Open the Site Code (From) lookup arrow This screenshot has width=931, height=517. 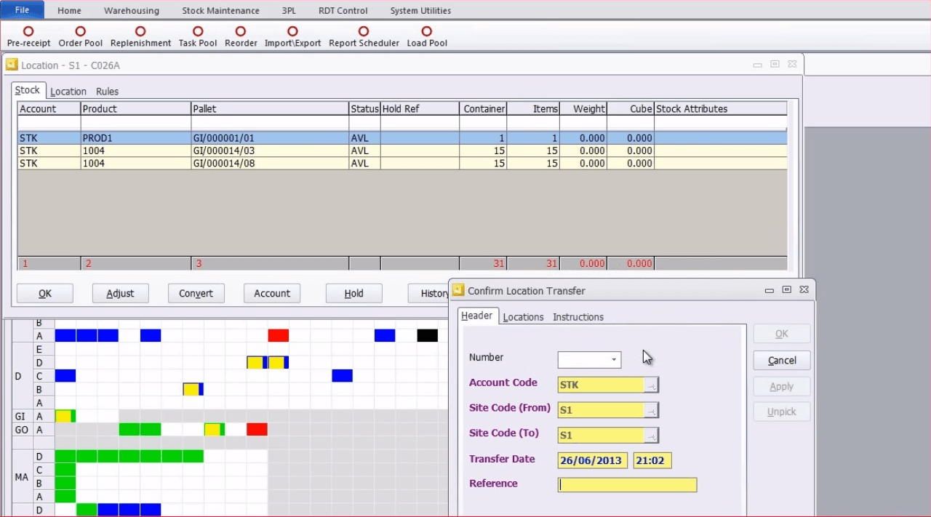click(x=652, y=411)
